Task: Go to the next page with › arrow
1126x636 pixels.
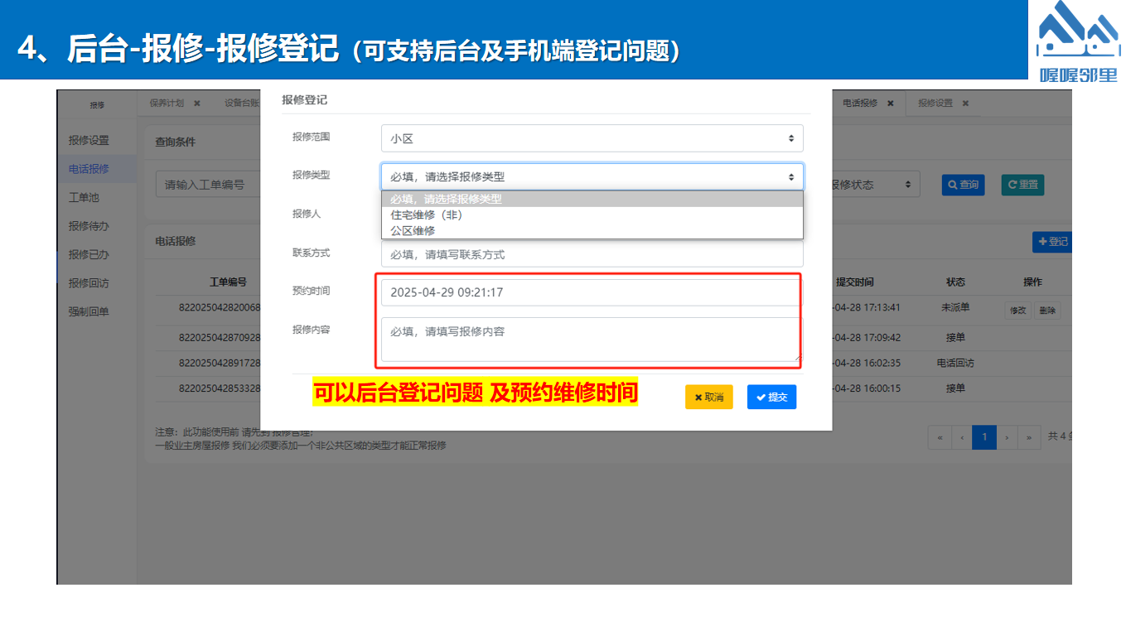Action: [x=1007, y=437]
